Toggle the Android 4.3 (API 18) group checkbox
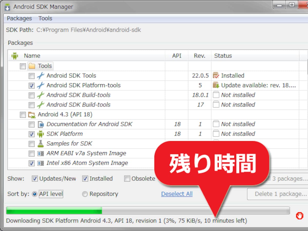 (x=23, y=115)
